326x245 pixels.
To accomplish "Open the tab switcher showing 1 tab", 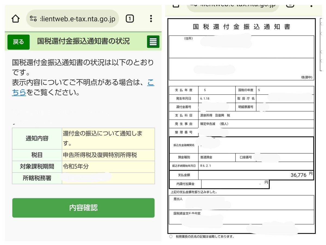I will click(130, 18).
